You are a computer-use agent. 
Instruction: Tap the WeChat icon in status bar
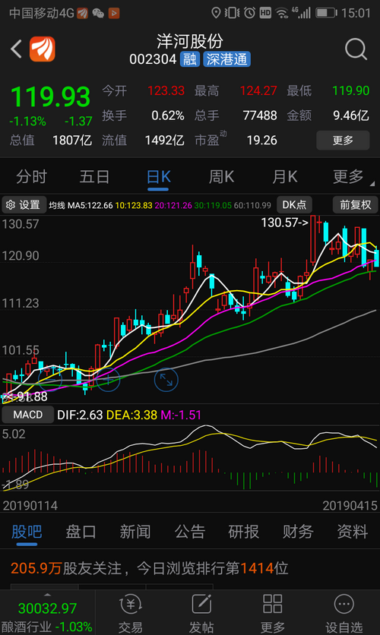coord(98,14)
